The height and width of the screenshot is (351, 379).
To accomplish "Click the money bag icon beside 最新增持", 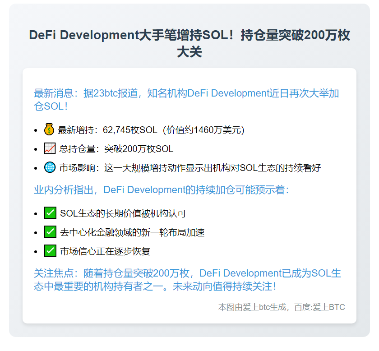I will coord(48,129).
